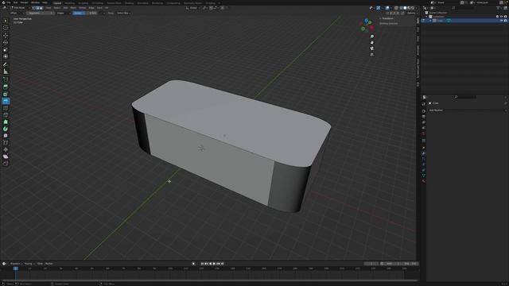Jump to the first frame of timeline
Screen dimensions: 509x286
coord(202,264)
